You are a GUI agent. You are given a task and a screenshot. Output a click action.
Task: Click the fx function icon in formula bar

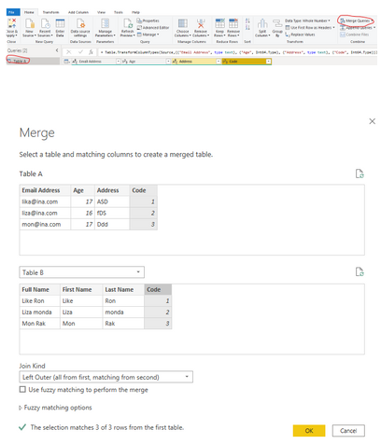[x=91, y=52]
